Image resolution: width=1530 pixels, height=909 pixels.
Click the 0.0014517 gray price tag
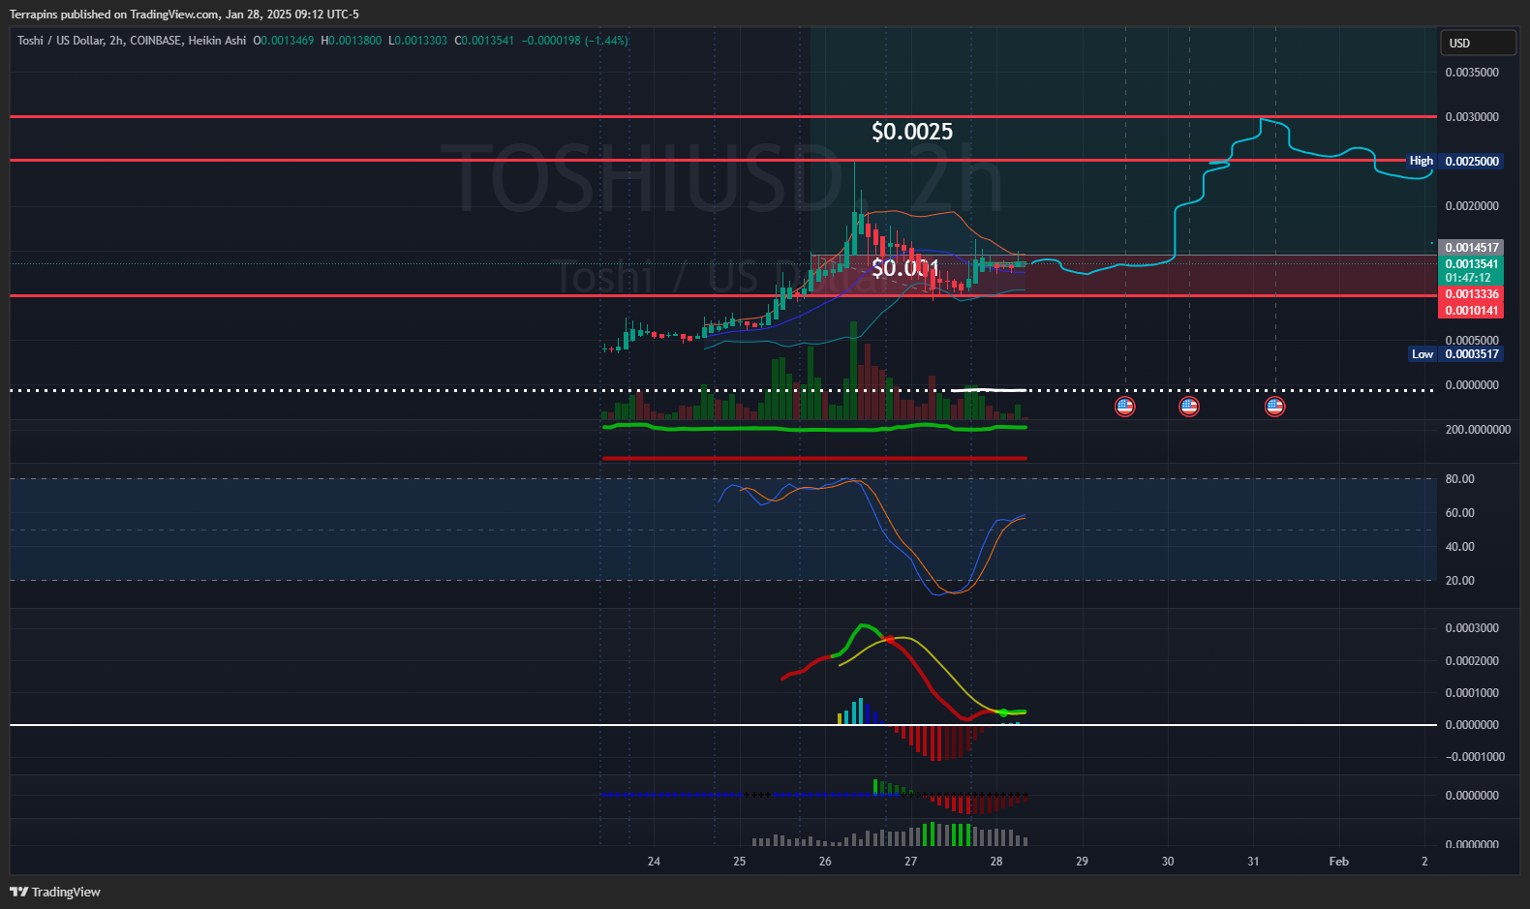[x=1472, y=248]
